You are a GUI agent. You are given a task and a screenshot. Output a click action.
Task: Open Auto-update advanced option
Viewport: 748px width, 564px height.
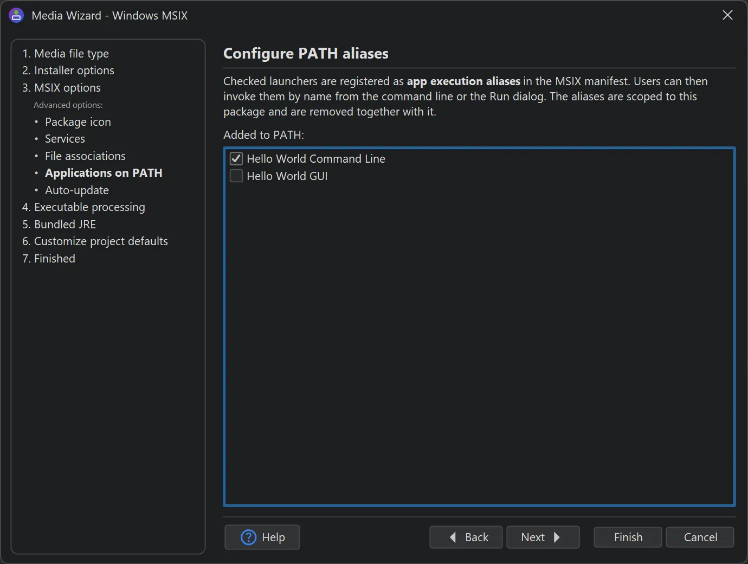77,190
